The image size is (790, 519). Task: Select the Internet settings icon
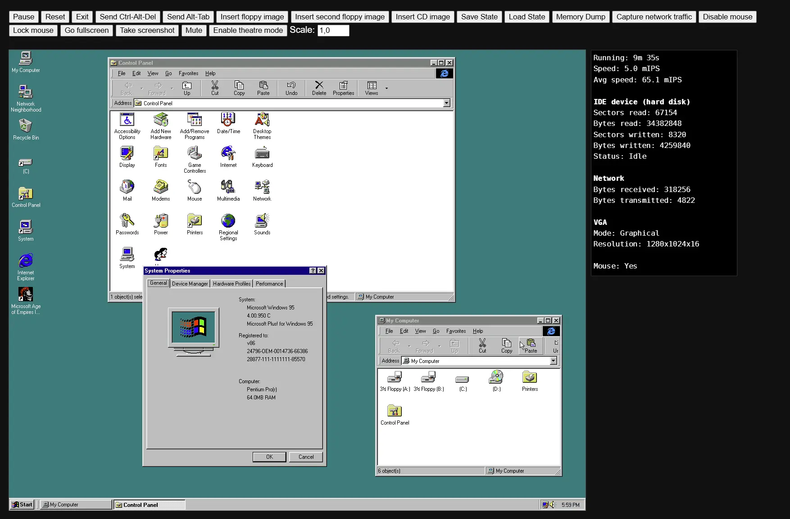[x=228, y=157]
